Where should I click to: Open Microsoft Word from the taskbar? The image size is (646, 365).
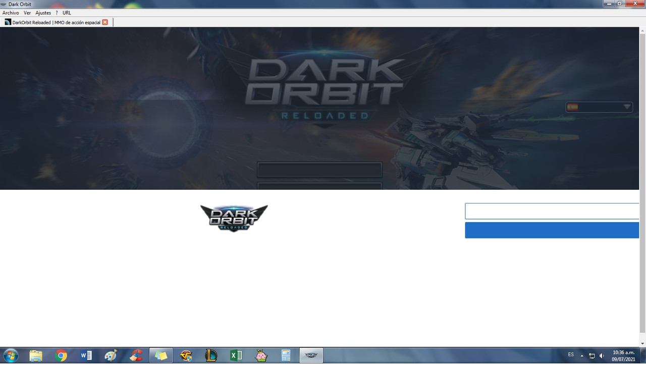pos(86,355)
